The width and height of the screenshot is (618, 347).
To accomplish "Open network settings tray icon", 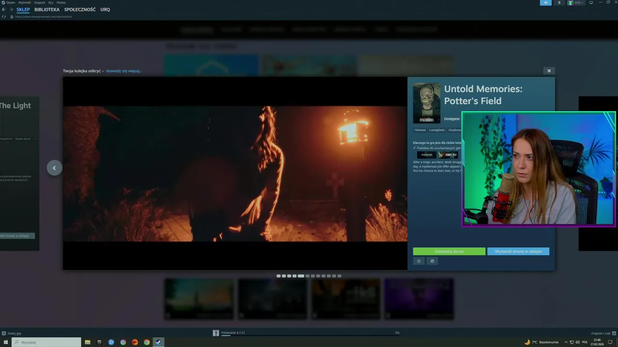I will coord(572,342).
